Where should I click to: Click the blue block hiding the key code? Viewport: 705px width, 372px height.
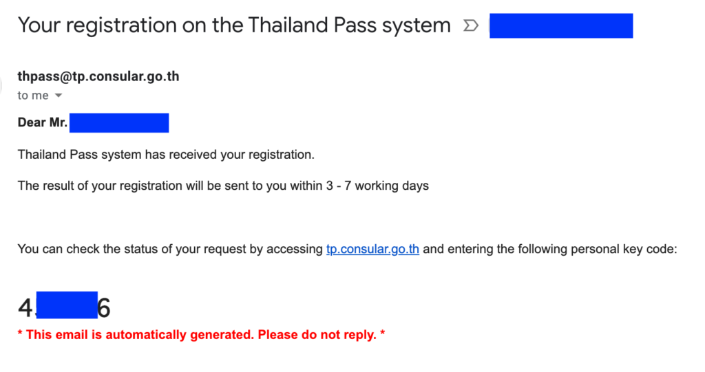coord(67,305)
